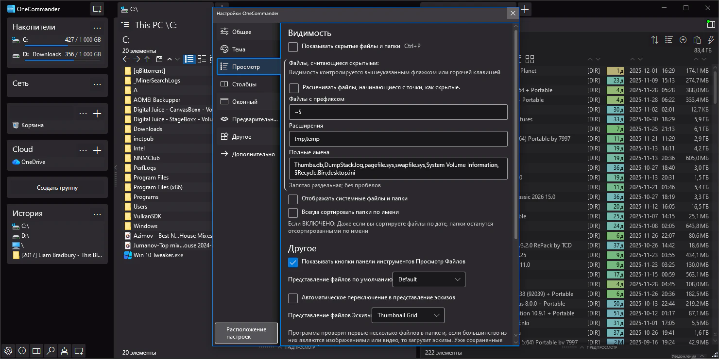
Task: Uncheck 'Показывать кнопки панели инструментов' option
Action: click(293, 262)
